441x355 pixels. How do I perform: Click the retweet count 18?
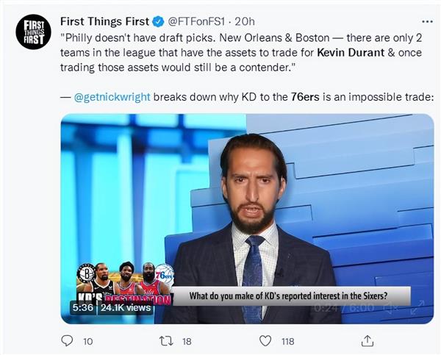click(186, 341)
